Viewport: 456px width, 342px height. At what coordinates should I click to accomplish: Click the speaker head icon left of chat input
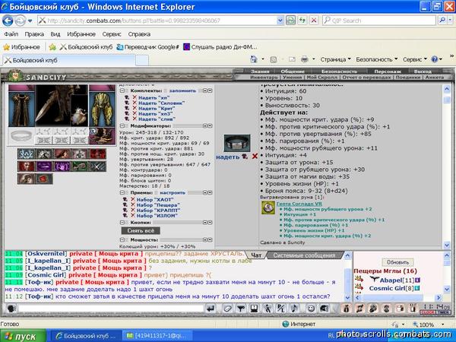(11, 309)
